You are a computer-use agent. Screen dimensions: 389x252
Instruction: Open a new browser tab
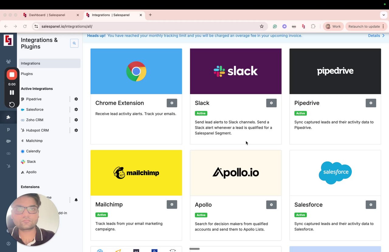click(x=150, y=15)
